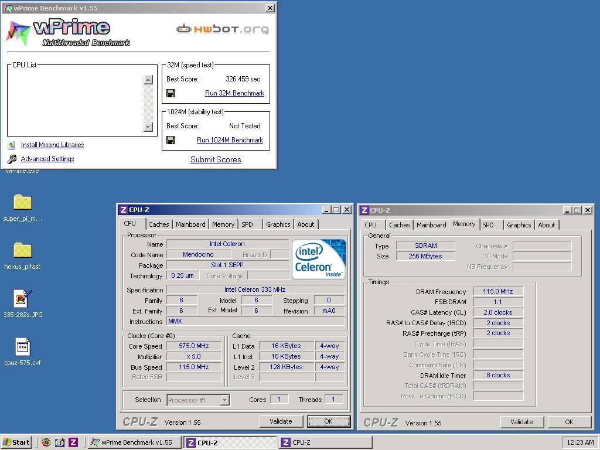Click OK in right CPU-Z window
This screenshot has width=600, height=450.
pyautogui.click(x=569, y=422)
